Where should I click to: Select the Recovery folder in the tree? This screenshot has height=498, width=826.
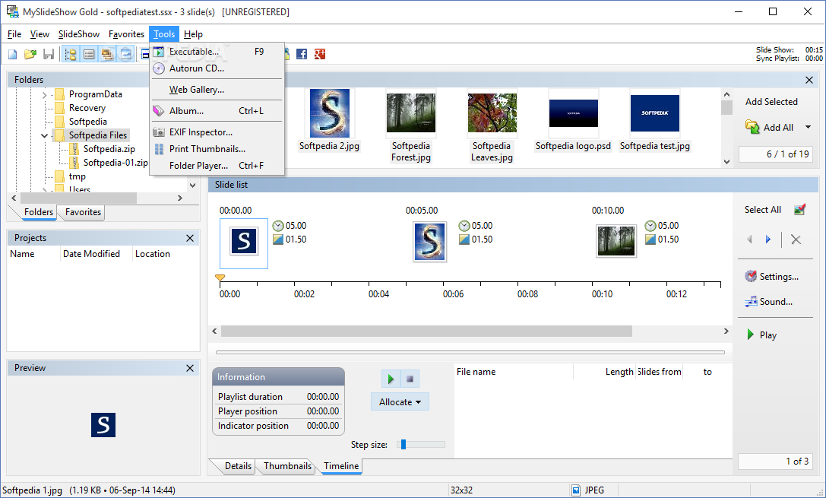87,108
